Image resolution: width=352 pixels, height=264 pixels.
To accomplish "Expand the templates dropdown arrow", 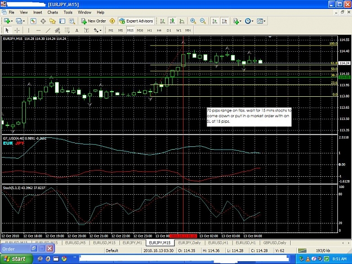I will coord(265,21).
